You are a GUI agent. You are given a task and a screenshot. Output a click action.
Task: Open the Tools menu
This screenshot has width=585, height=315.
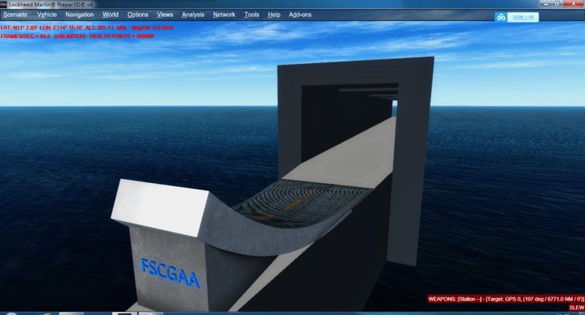(251, 14)
